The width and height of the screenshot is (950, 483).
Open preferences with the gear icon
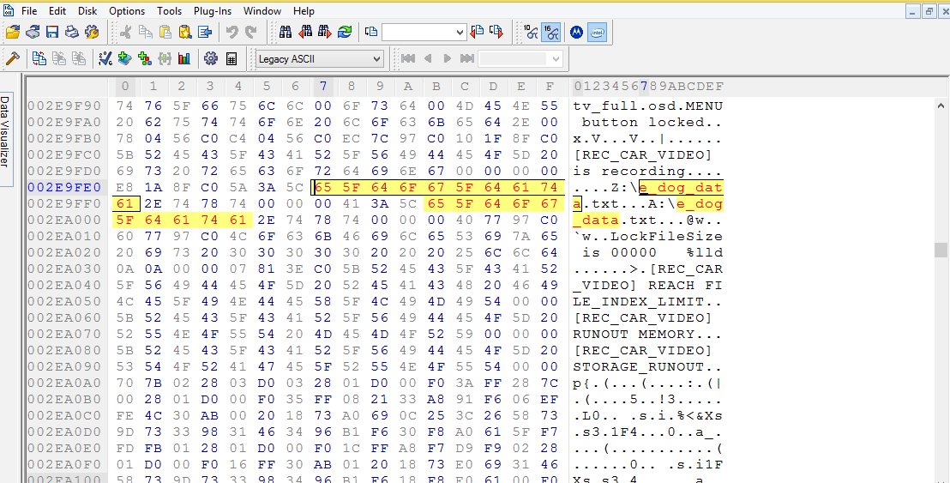(x=210, y=59)
